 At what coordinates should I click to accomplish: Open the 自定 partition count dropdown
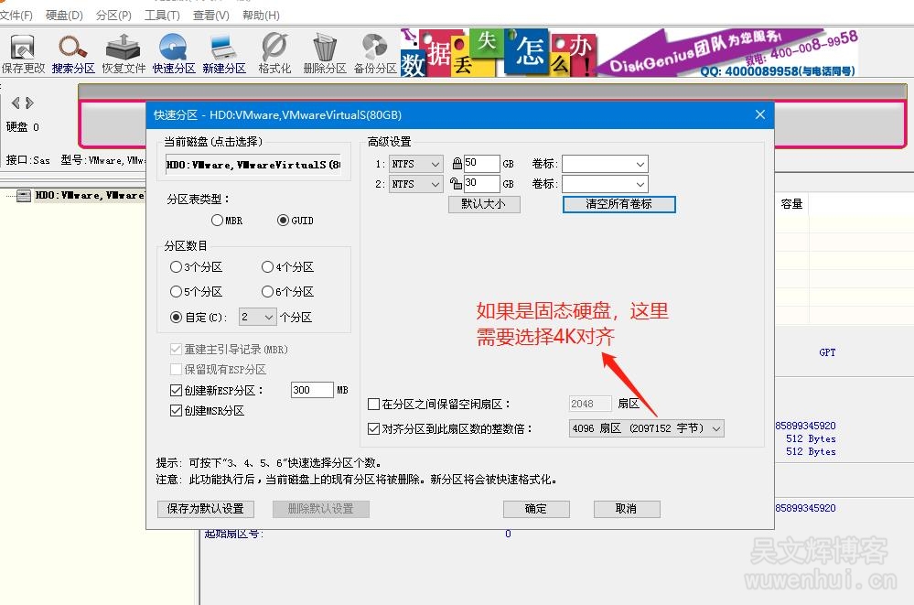pyautogui.click(x=257, y=317)
